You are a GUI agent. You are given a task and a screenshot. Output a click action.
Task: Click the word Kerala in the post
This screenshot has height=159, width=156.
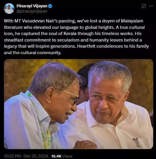pyautogui.click(x=70, y=34)
